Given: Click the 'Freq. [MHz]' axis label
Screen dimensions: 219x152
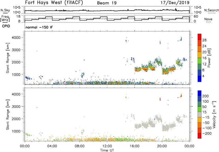Looking at the screenshot, I should click(x=5, y=18).
